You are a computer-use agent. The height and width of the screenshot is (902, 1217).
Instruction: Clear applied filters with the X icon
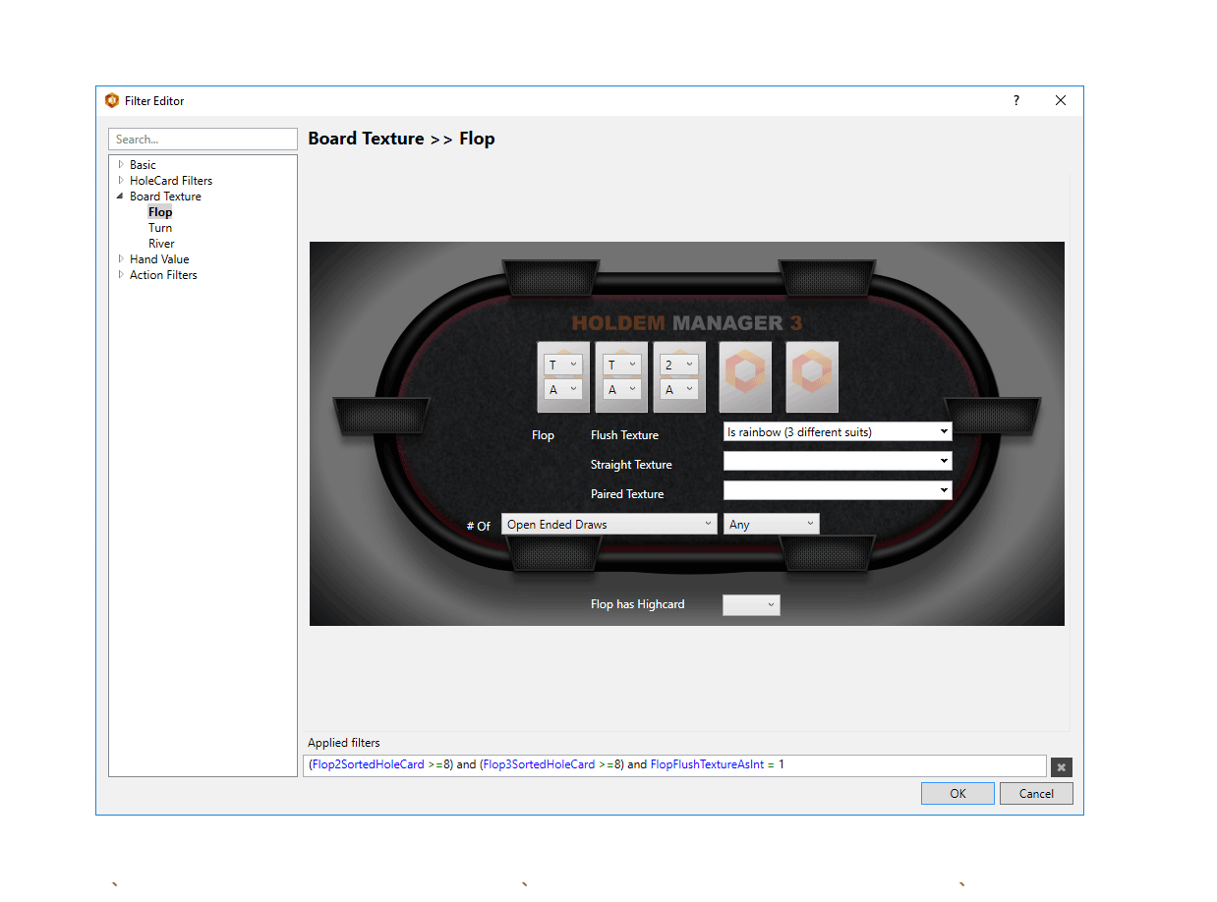coord(1061,767)
